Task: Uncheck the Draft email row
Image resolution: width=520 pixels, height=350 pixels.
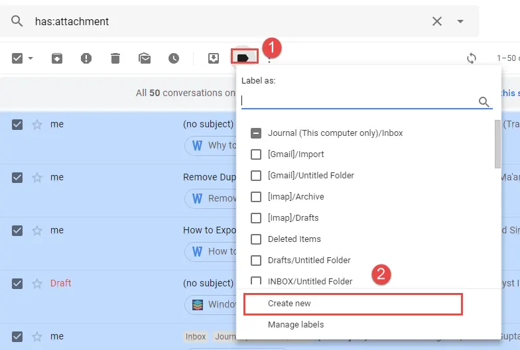Action: (x=17, y=284)
